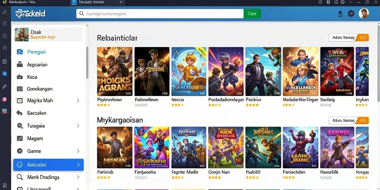Screen dimensions: 380x190
Task: Open Gonokangan in the sidebar
Action: [49, 89]
